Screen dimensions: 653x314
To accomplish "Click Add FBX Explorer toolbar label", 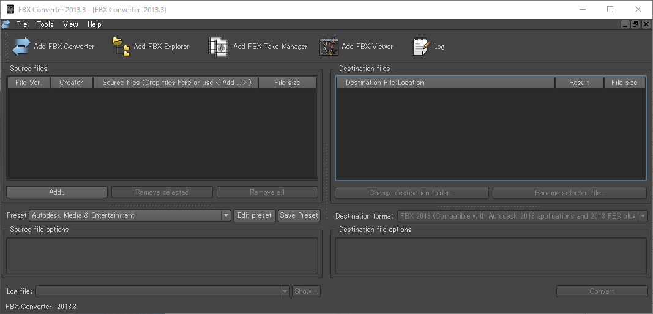I will tap(162, 47).
